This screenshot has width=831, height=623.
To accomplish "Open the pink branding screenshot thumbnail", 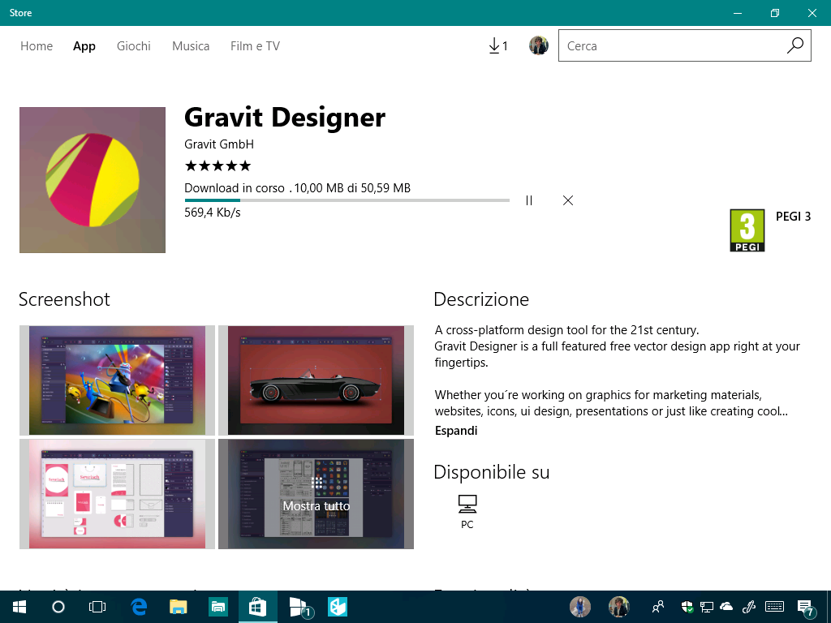I will [117, 494].
